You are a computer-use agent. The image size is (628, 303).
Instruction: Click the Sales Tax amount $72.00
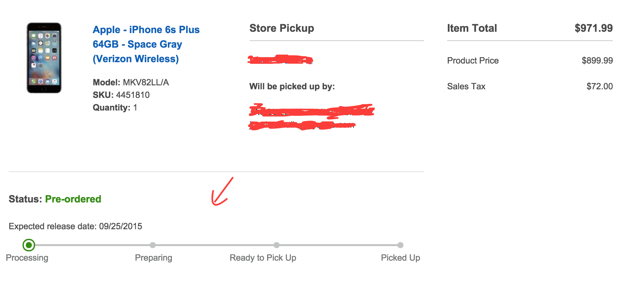(x=599, y=87)
